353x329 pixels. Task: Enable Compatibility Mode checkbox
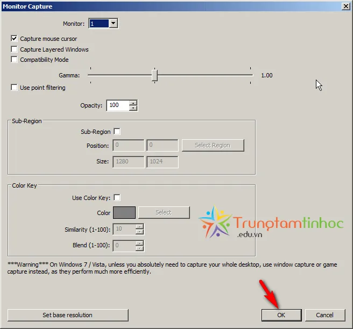[x=15, y=60]
